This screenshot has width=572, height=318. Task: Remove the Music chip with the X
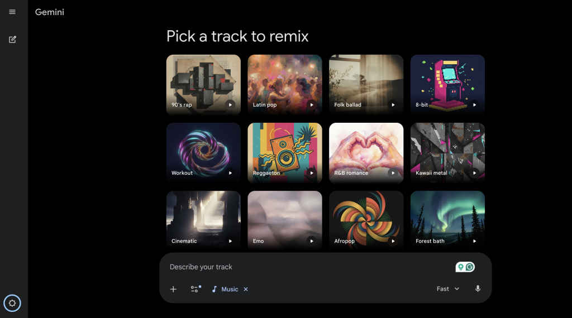pyautogui.click(x=246, y=289)
